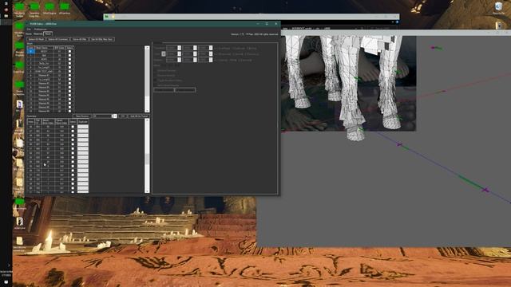The height and width of the screenshot is (287, 511).
Task: Select mesh table row with index 0
Action: (x=30, y=51)
